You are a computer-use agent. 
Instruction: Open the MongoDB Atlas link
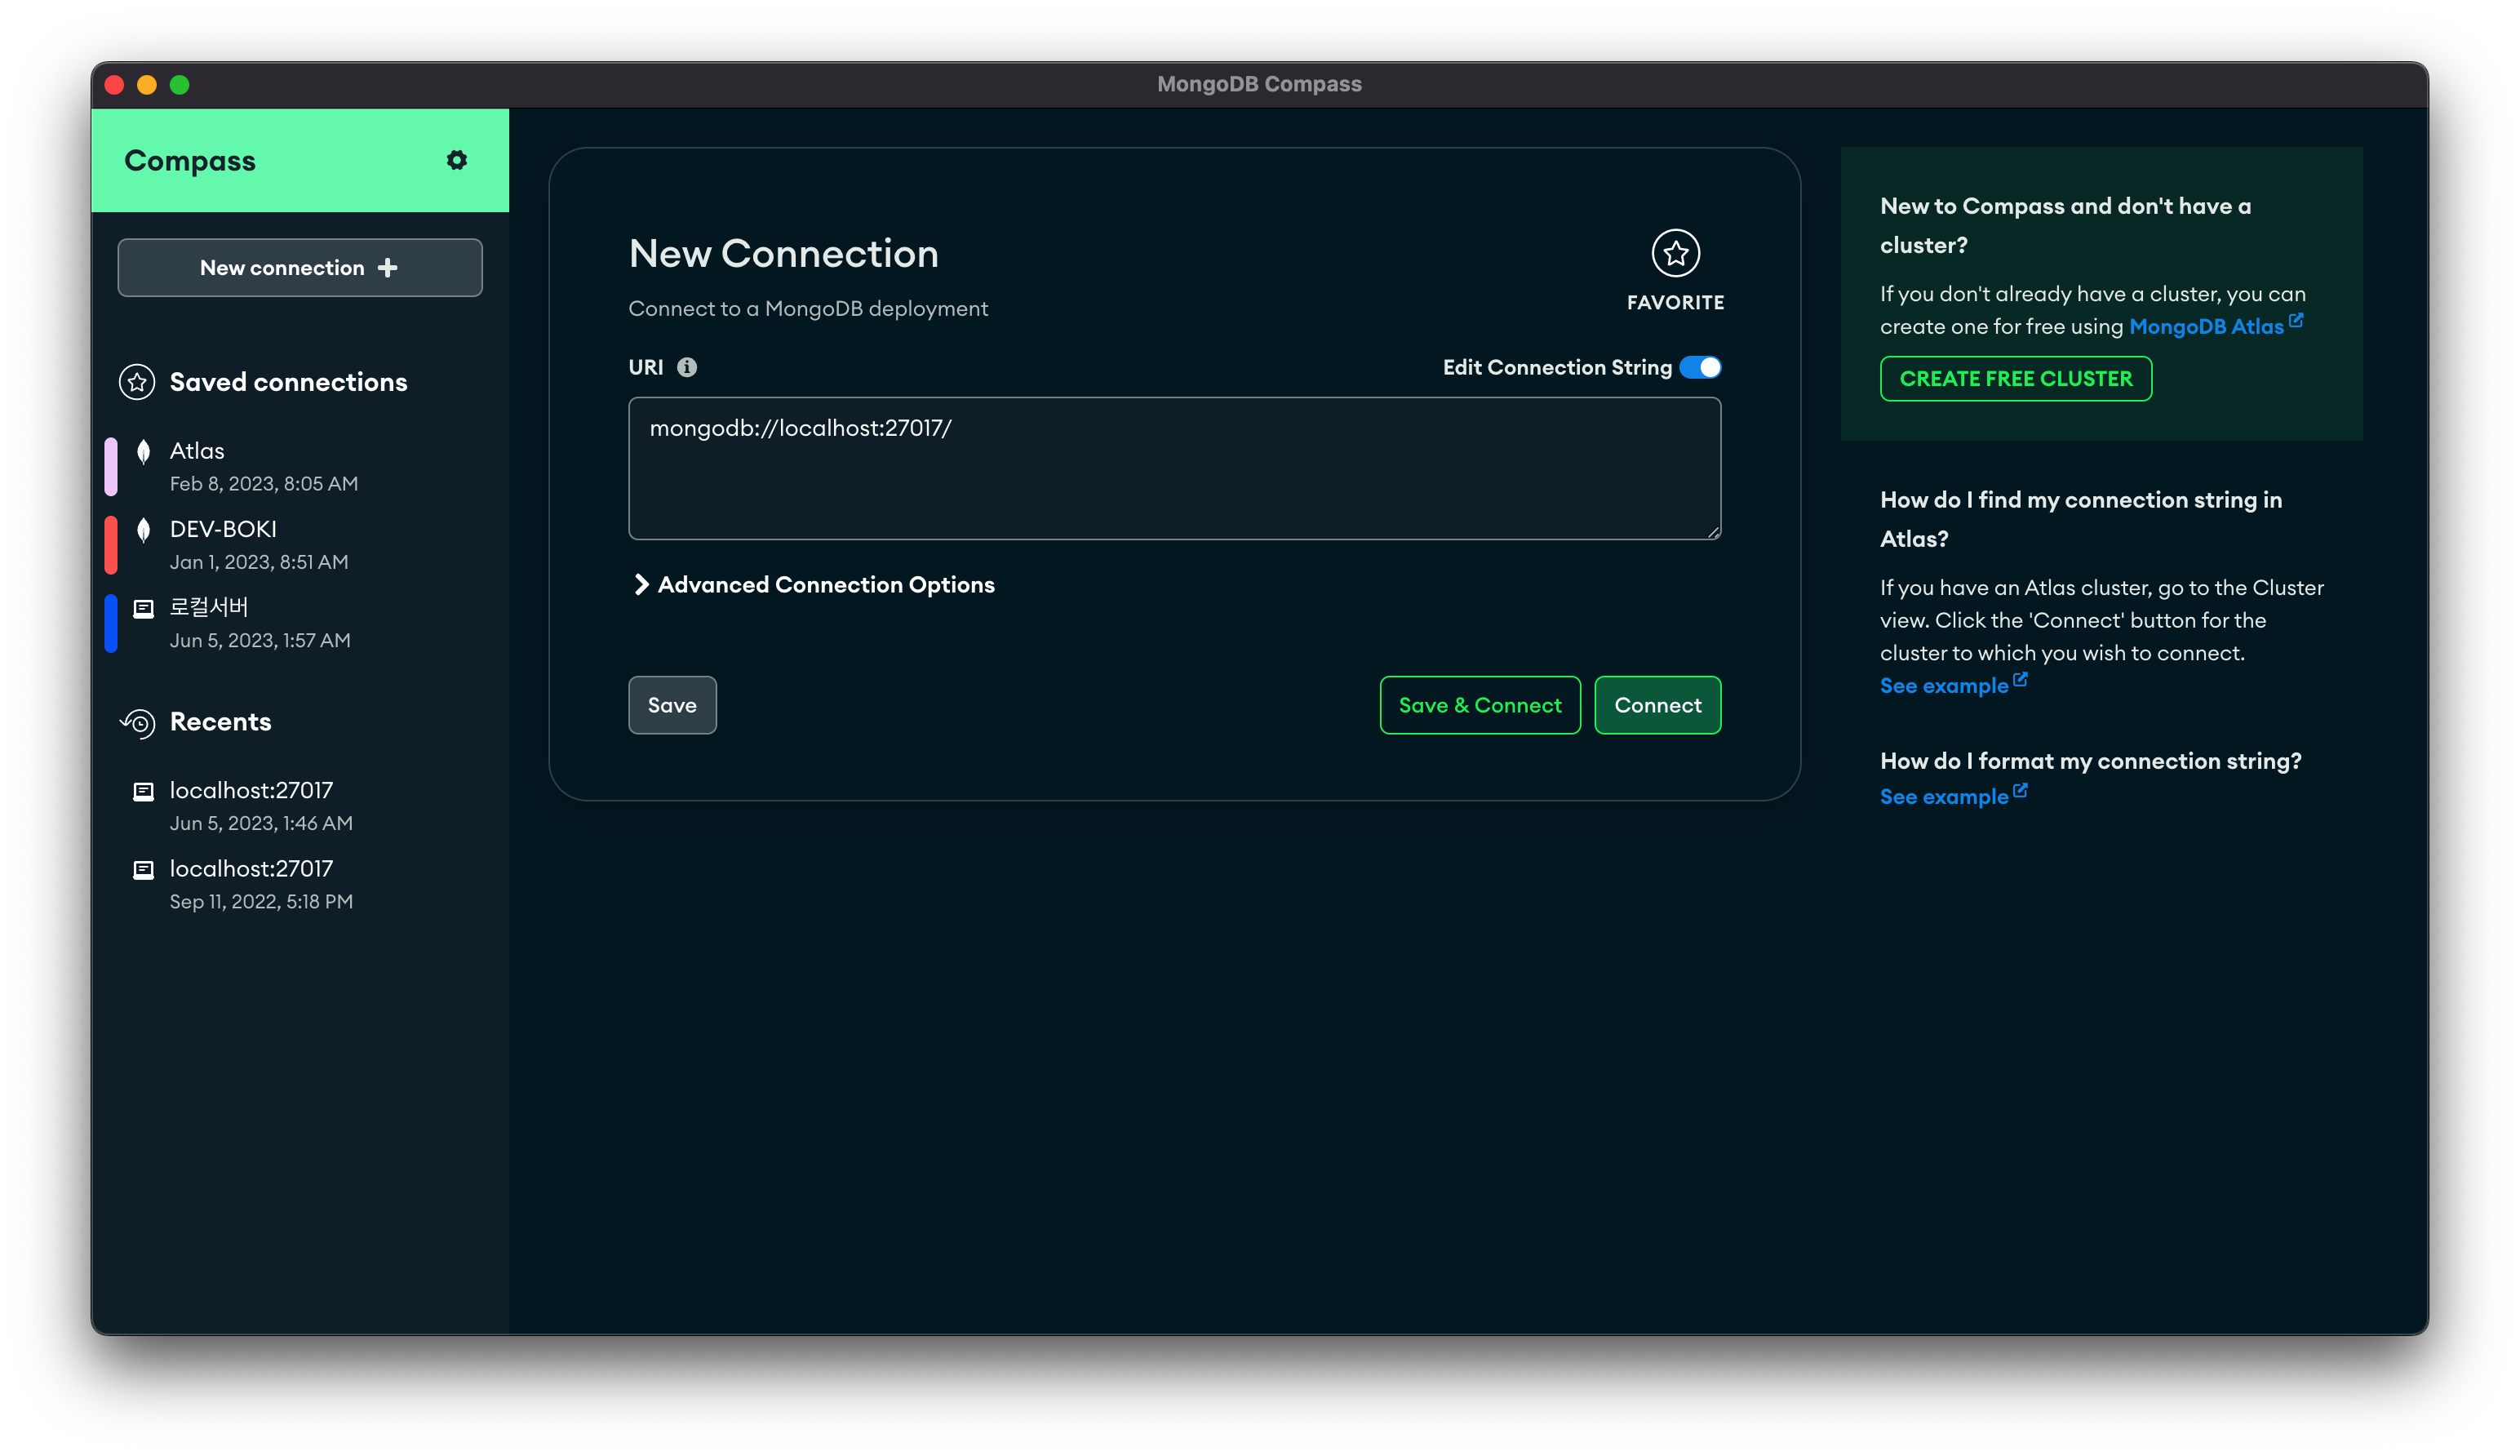pos(2206,327)
